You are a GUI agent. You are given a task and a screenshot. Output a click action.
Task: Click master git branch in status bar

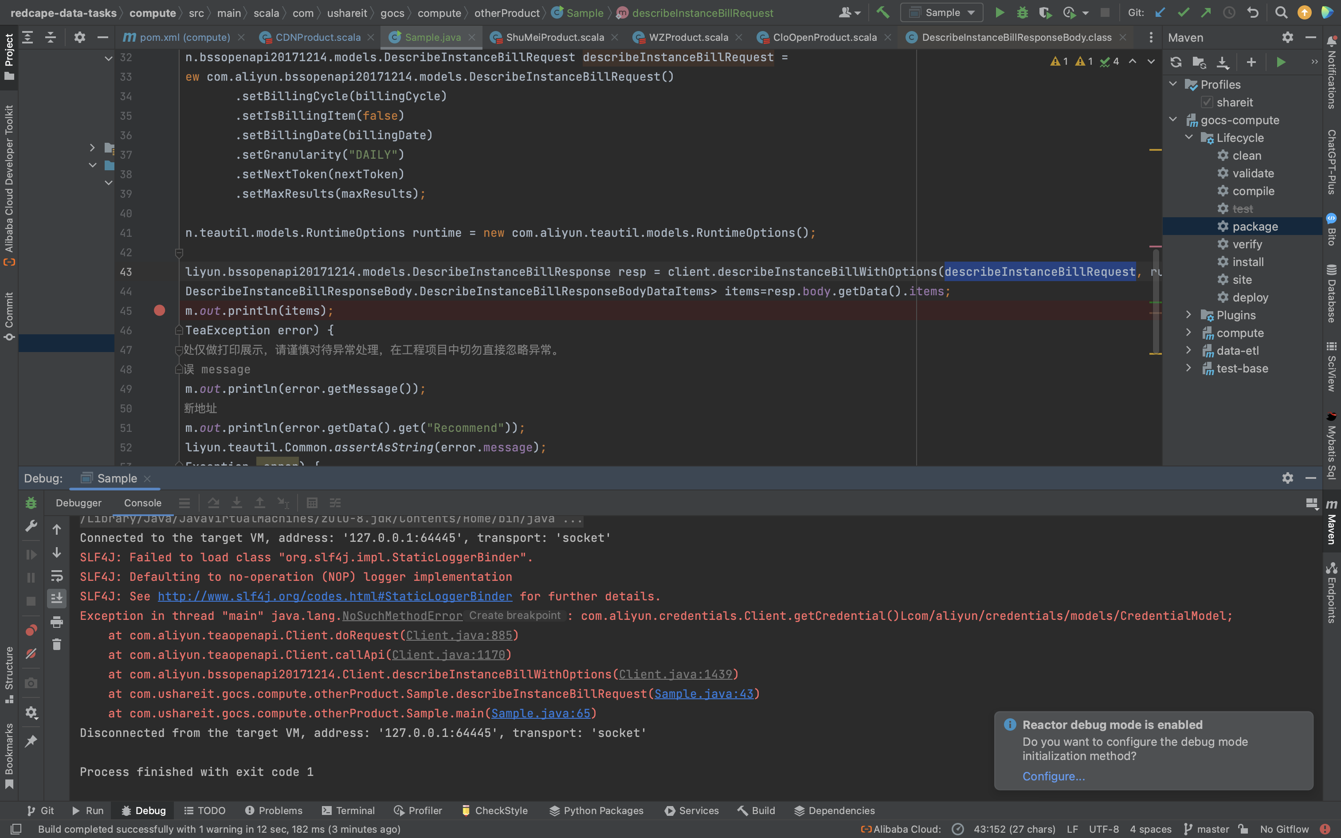[x=1207, y=829]
